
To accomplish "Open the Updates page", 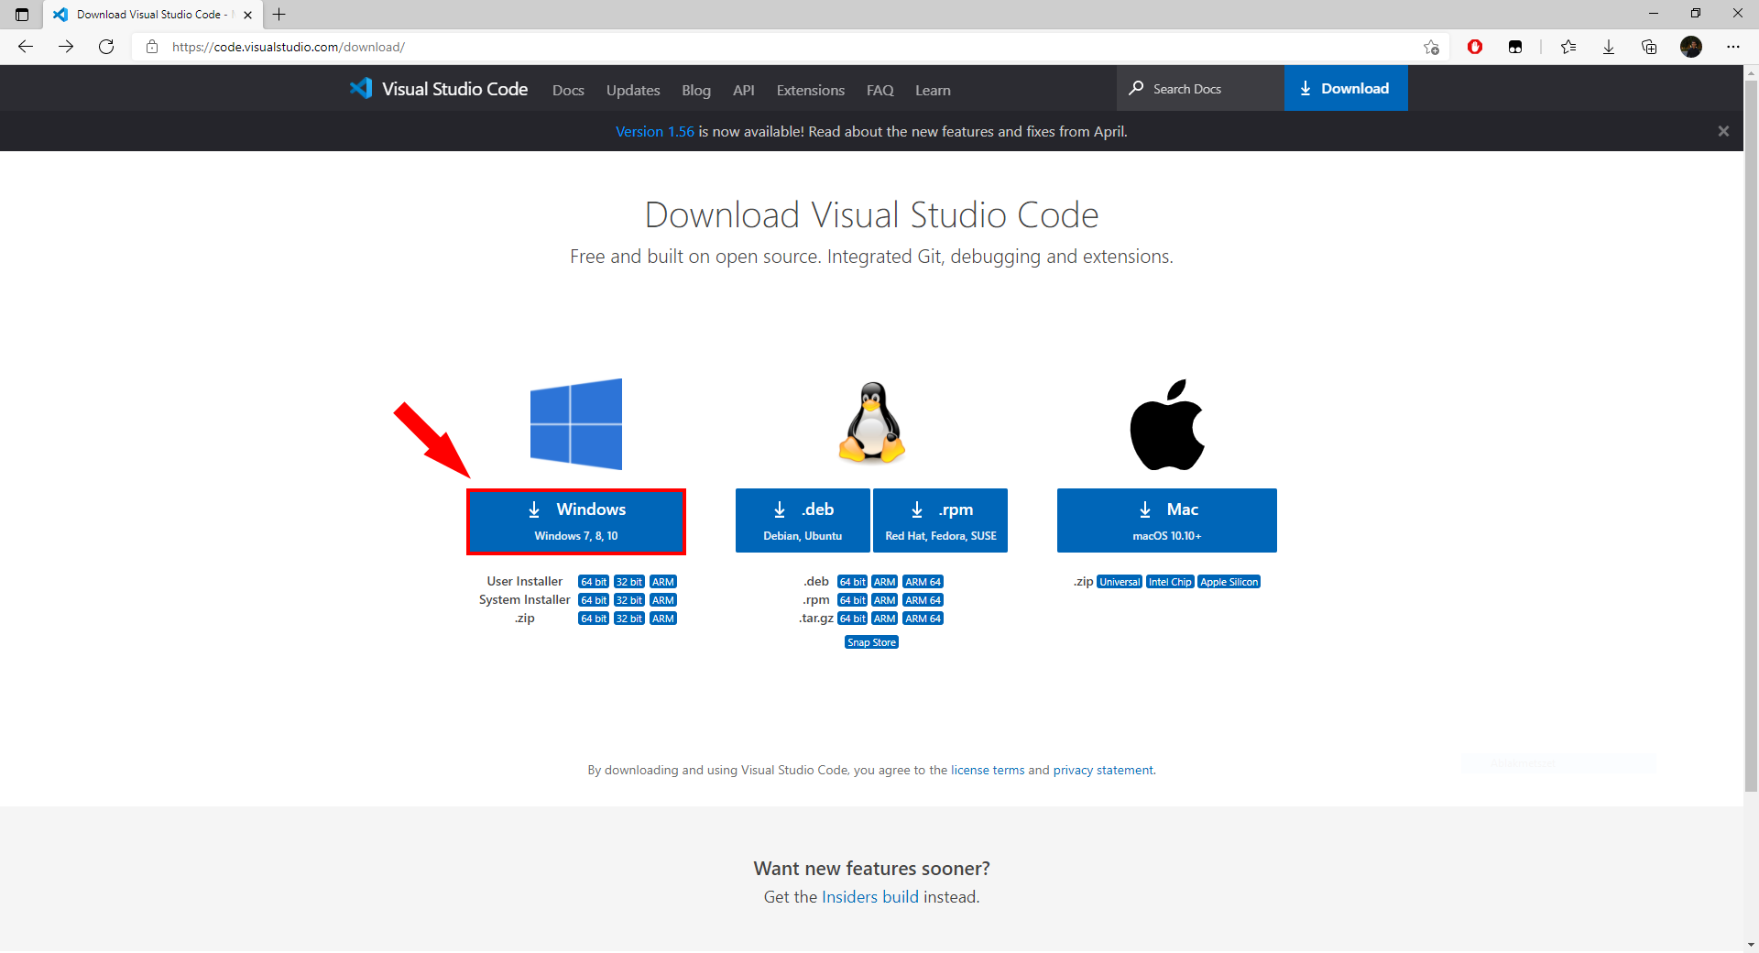I will [x=633, y=90].
